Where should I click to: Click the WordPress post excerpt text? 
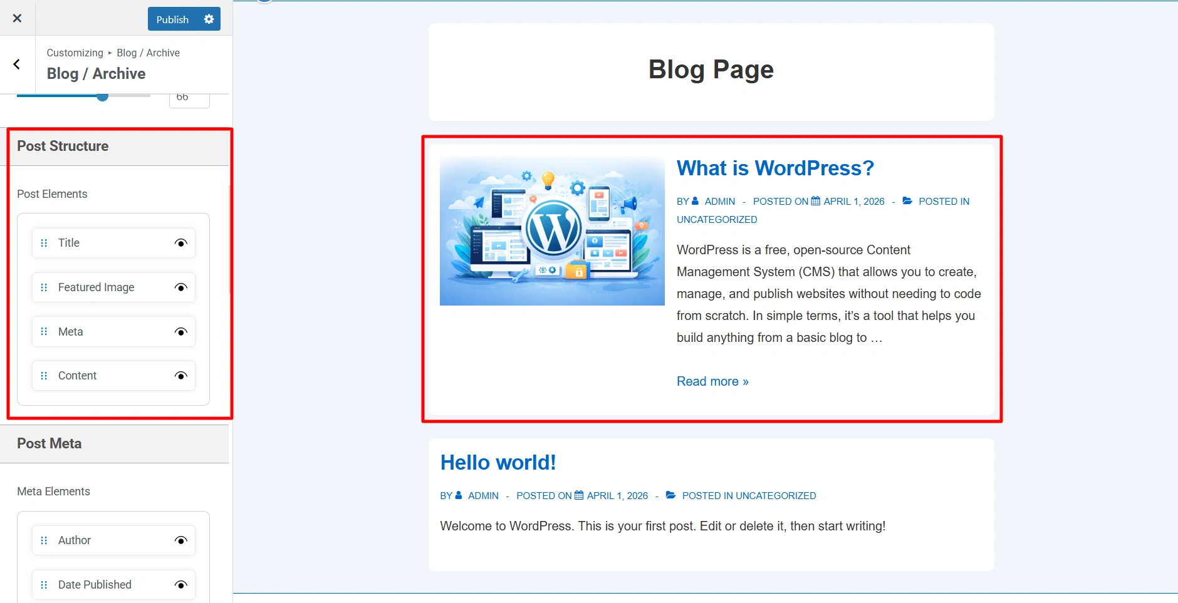pyautogui.click(x=829, y=294)
